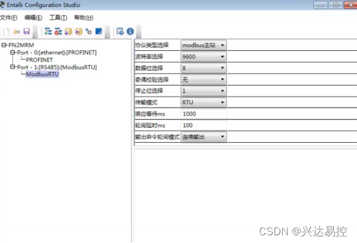357x243 pixels.
Task: Click the 传输模式 label
Action: [x=146, y=102]
